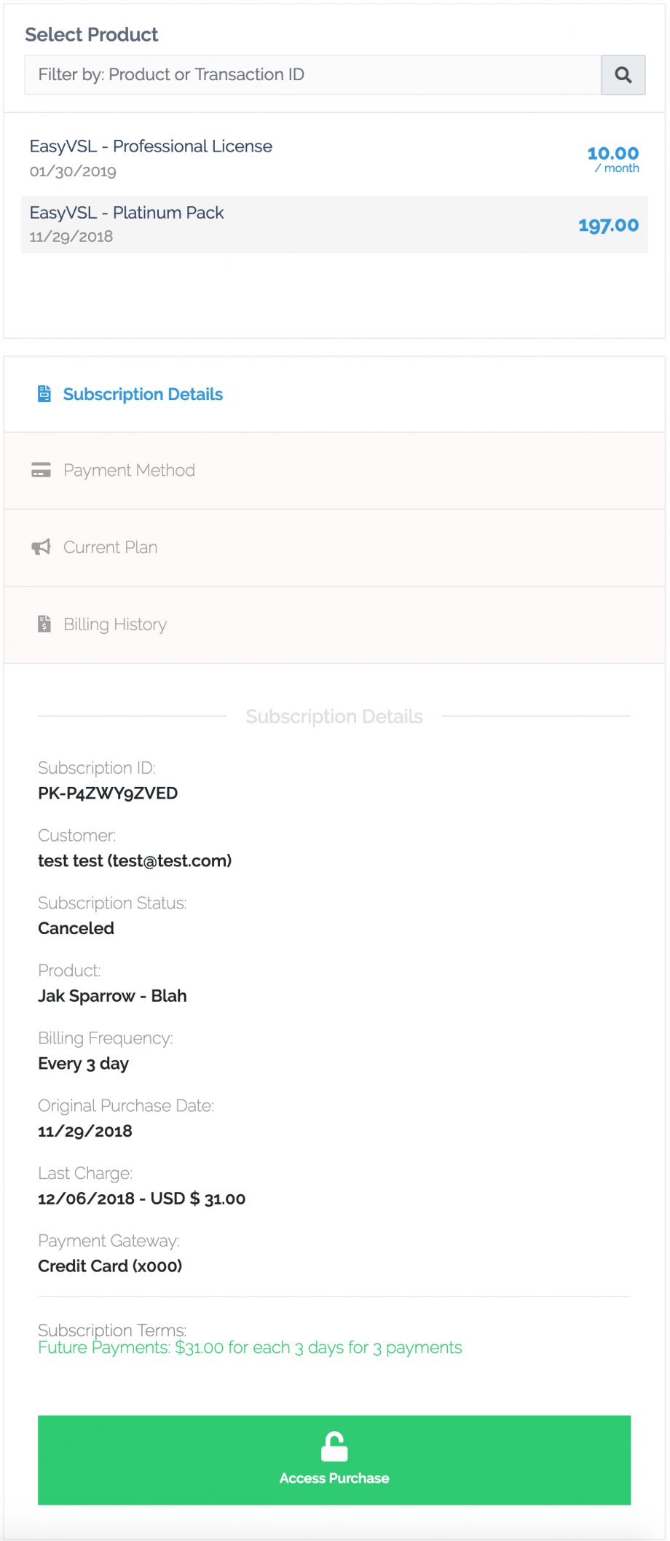Click the subscription ID PK-P4ZWY9ZVED
The width and height of the screenshot is (670, 1541).
click(108, 793)
